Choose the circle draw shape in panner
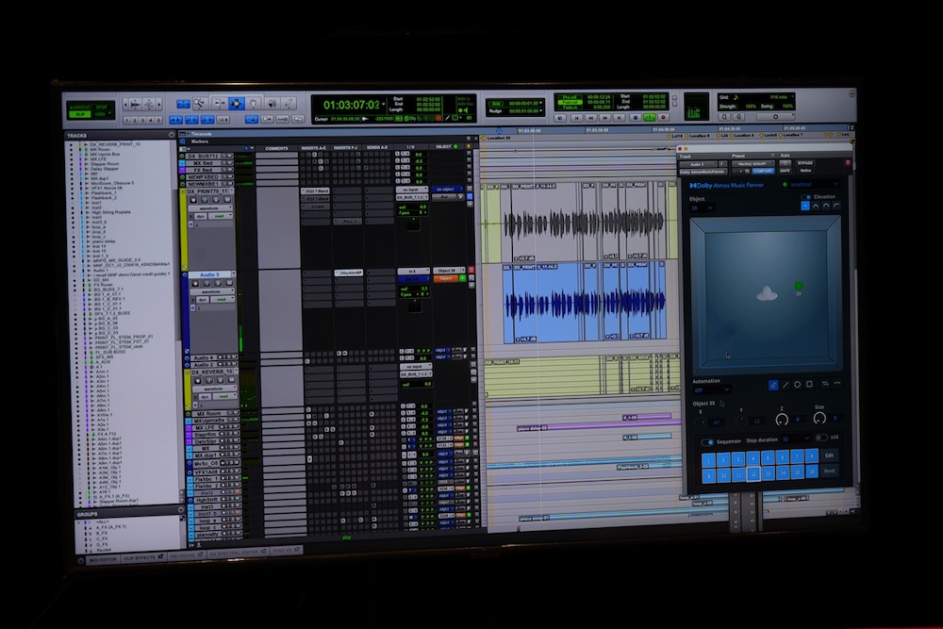Image resolution: width=943 pixels, height=629 pixels. 797,384
